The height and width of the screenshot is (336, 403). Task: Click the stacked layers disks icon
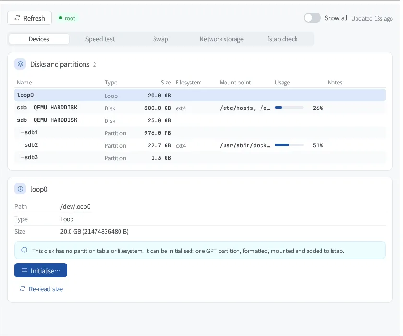[x=20, y=64]
